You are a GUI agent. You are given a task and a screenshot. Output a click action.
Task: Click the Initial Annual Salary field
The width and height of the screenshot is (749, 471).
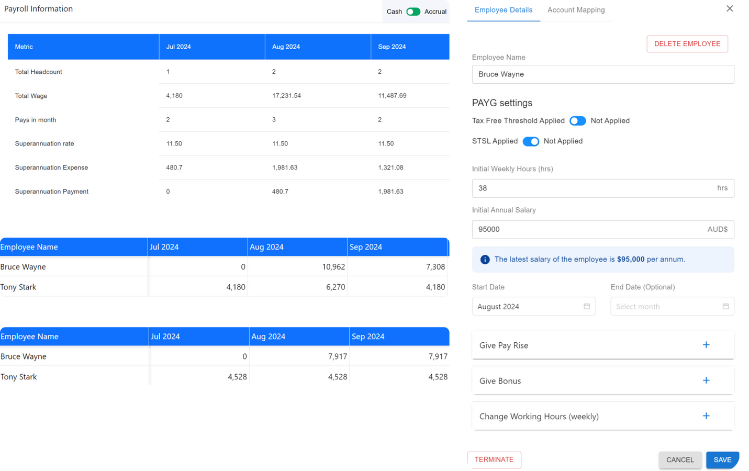click(x=586, y=229)
